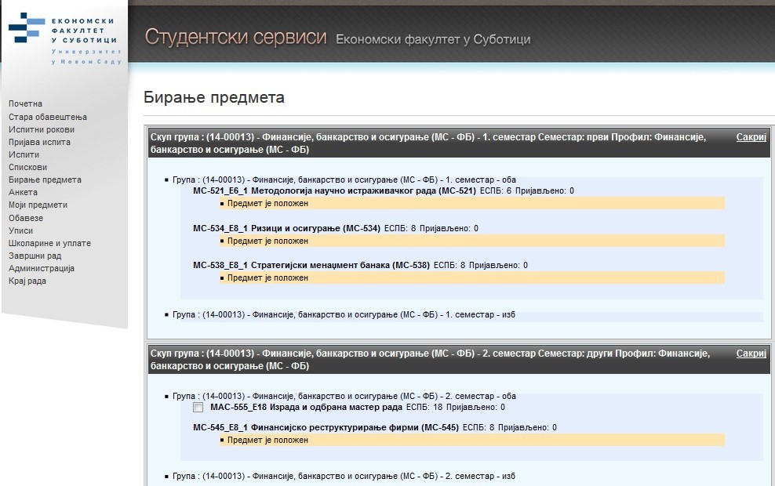Click МС-521_Е6_1 Методологија научно истраживачког рада
The height and width of the screenshot is (486, 775).
pyautogui.click(x=335, y=190)
